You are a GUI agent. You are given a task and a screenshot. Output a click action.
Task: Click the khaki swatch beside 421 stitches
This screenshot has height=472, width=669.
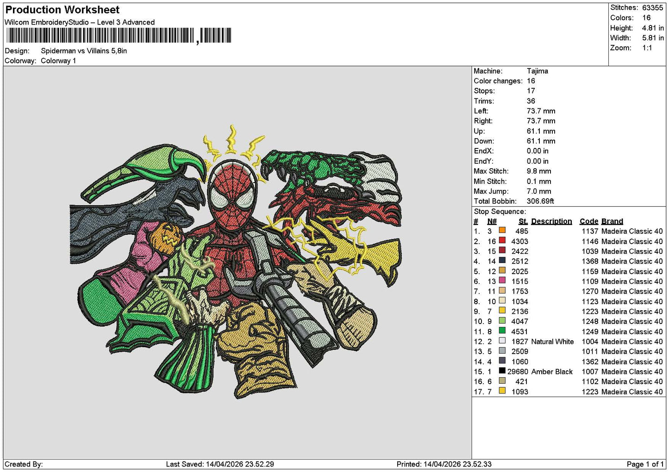point(502,381)
